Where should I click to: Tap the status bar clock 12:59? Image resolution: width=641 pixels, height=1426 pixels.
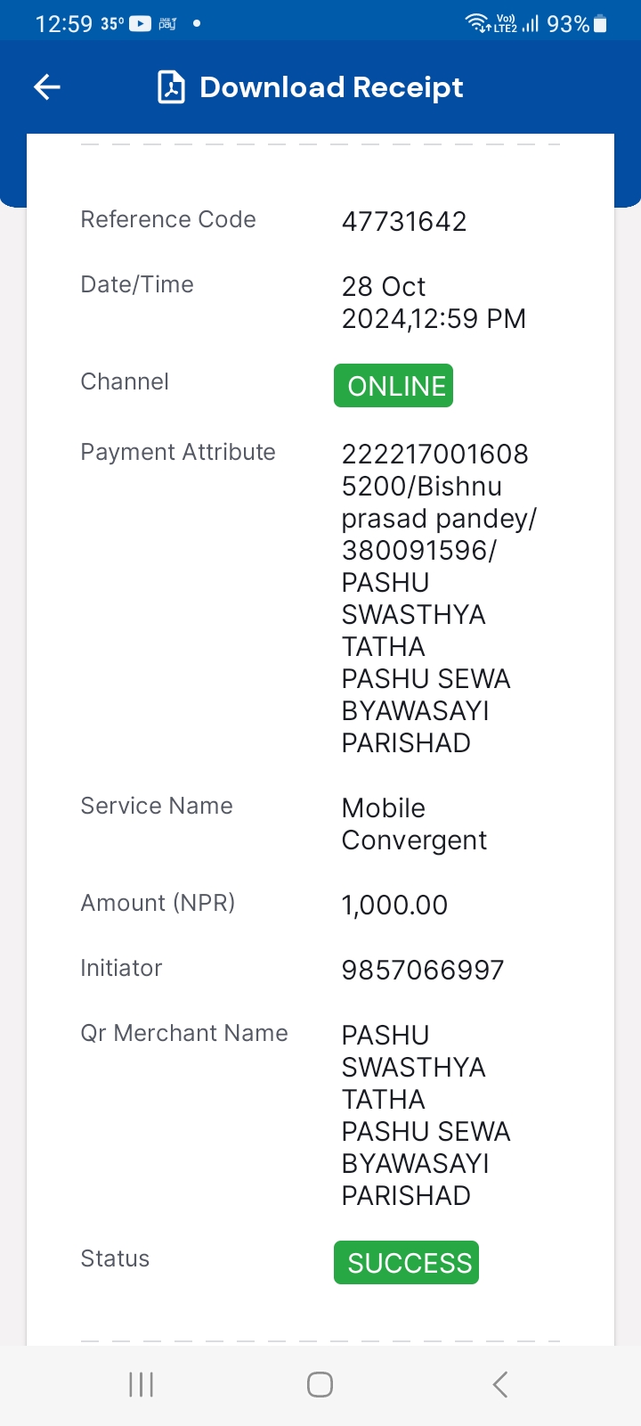(63, 24)
